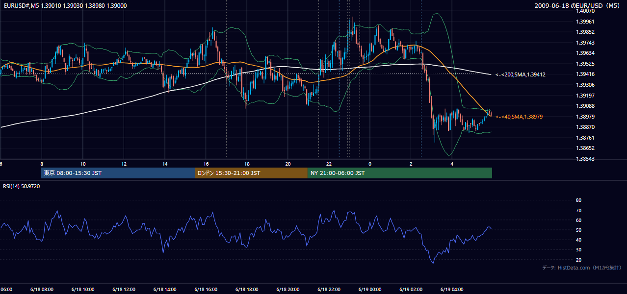Click price scale value 1.39197
The width and height of the screenshot is (627, 294).
(x=586, y=96)
